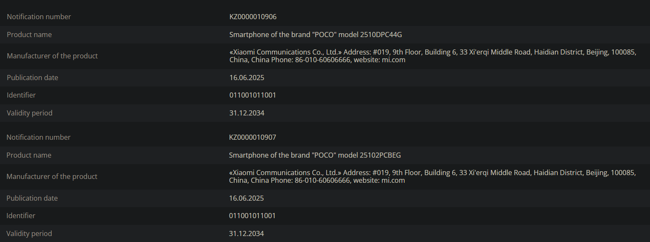Click "Product name" label for model 2510DPC44G
Screen dimensions: 650x242
click(29, 35)
